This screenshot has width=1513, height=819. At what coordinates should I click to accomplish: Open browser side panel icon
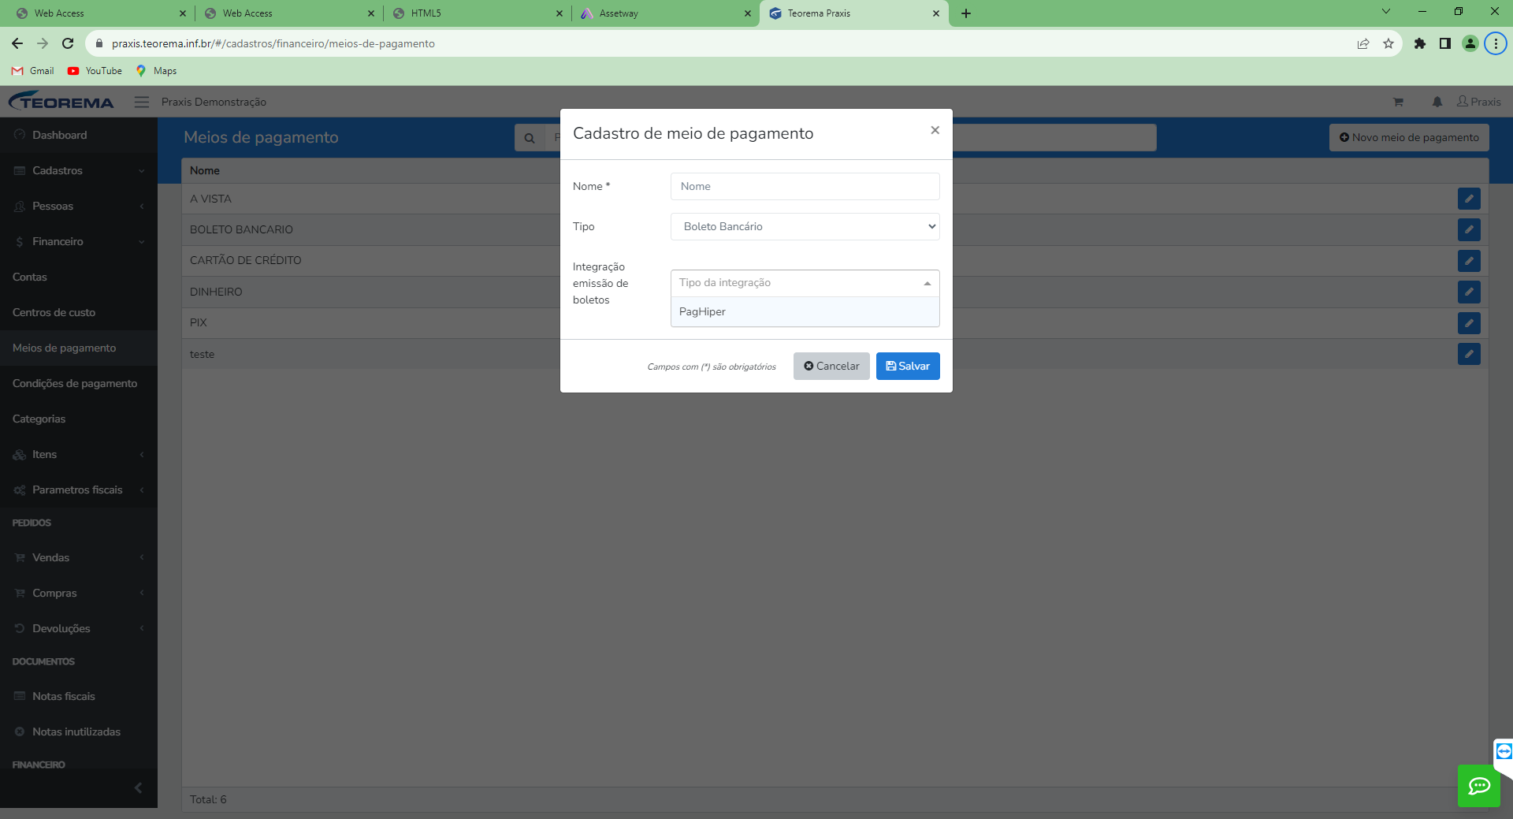(1445, 43)
